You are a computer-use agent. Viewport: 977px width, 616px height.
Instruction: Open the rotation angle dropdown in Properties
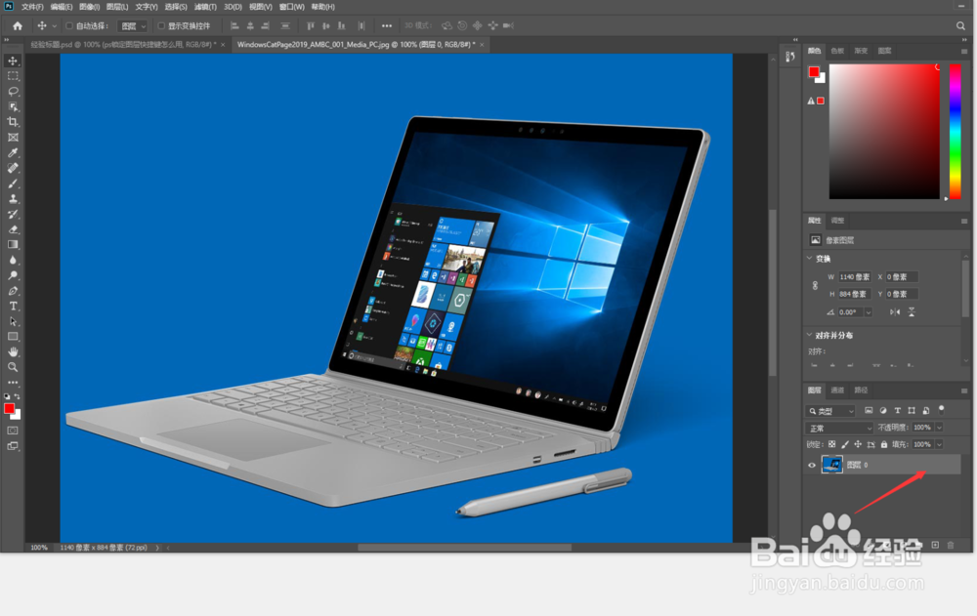pos(868,312)
